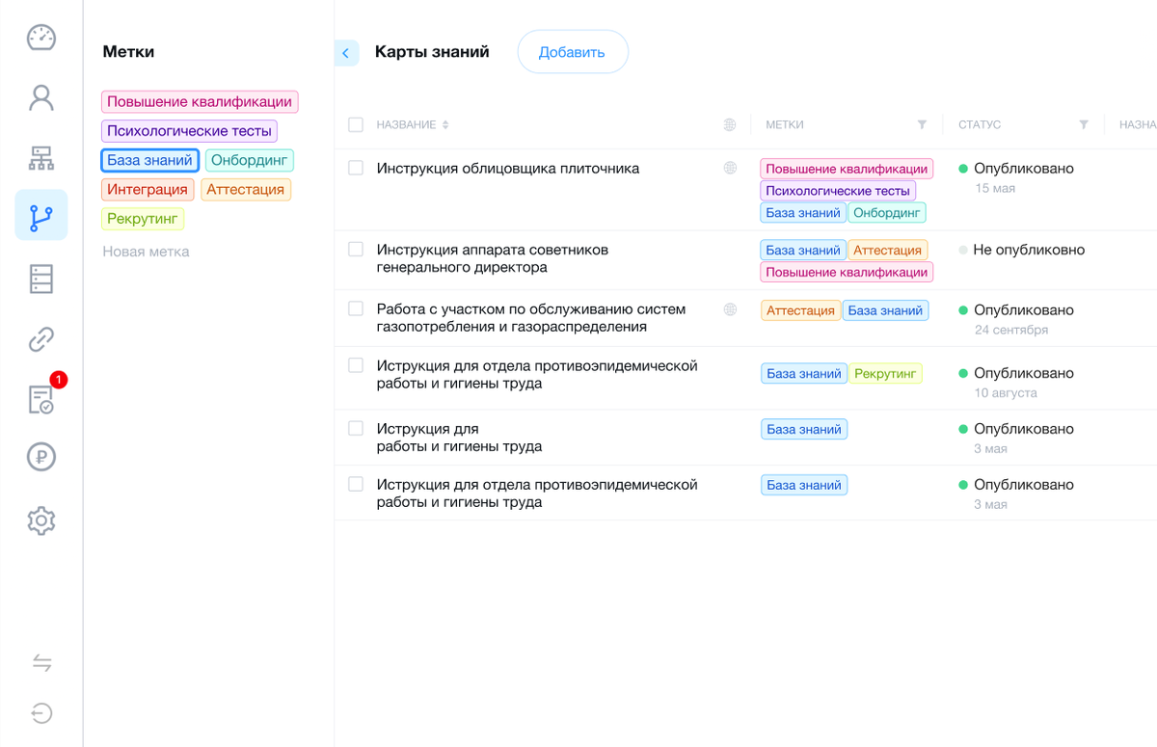Click the Метки panel heading
The width and height of the screenshot is (1157, 747).
pyautogui.click(x=128, y=52)
